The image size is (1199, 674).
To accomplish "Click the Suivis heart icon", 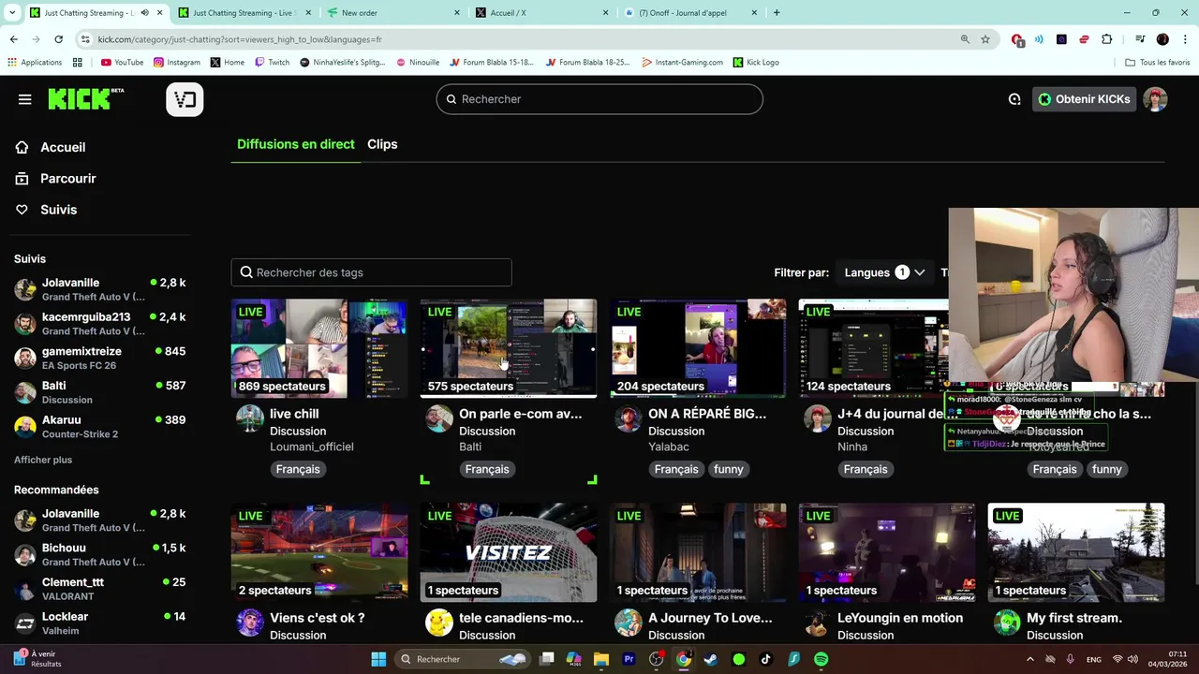I will [22, 210].
